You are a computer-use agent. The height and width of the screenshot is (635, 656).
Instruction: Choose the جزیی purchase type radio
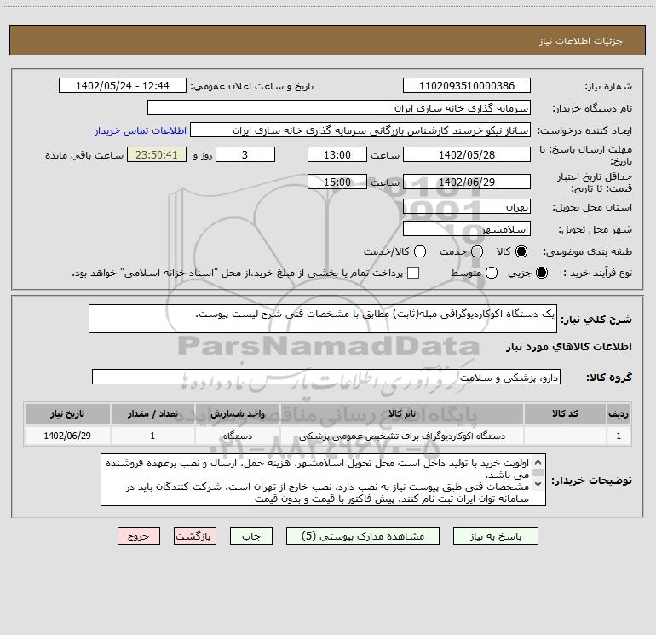541,273
